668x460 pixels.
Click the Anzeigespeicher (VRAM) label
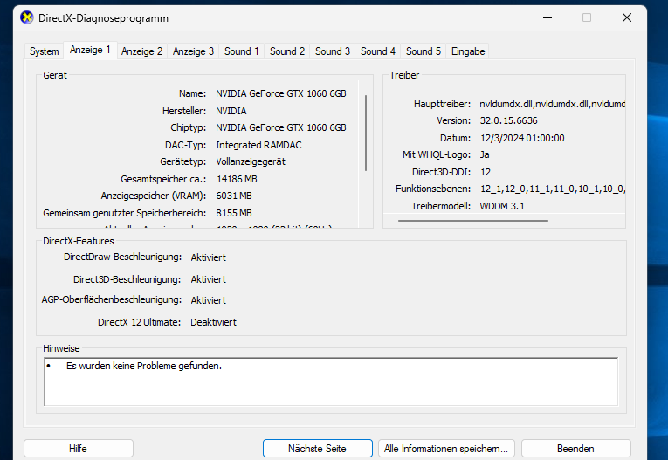tap(154, 196)
